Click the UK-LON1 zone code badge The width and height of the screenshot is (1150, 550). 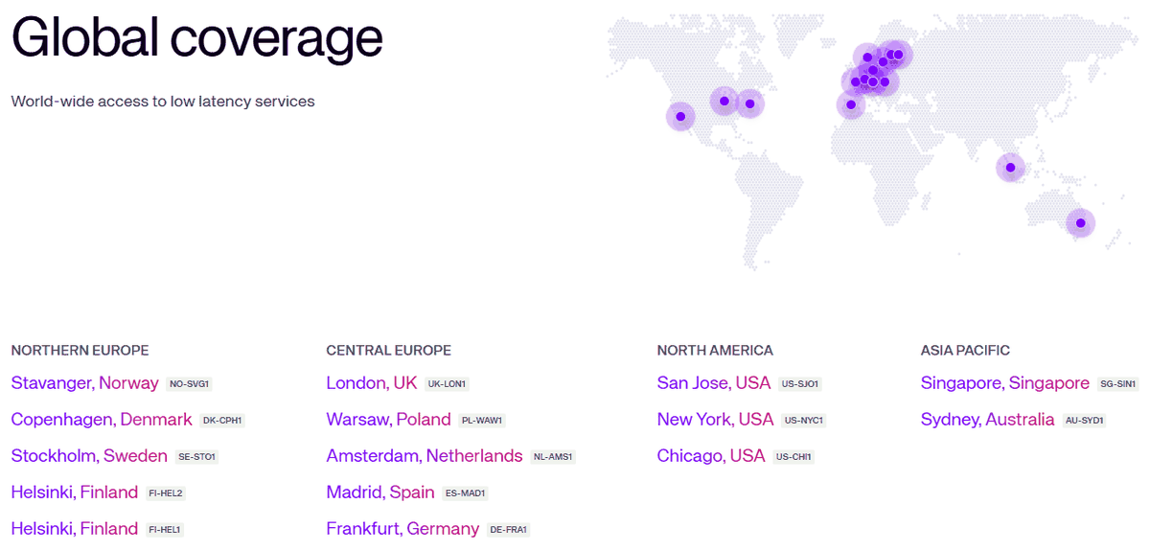(447, 384)
